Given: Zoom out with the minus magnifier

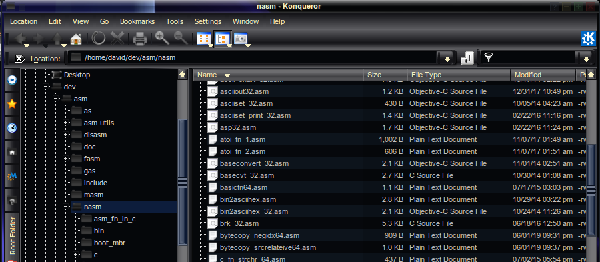Looking at the screenshot, I should 181,38.
